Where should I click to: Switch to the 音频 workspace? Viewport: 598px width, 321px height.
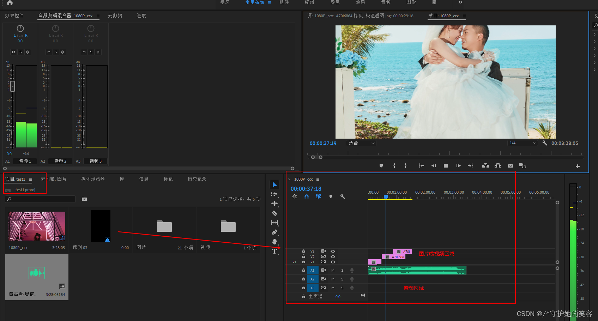point(386,2)
